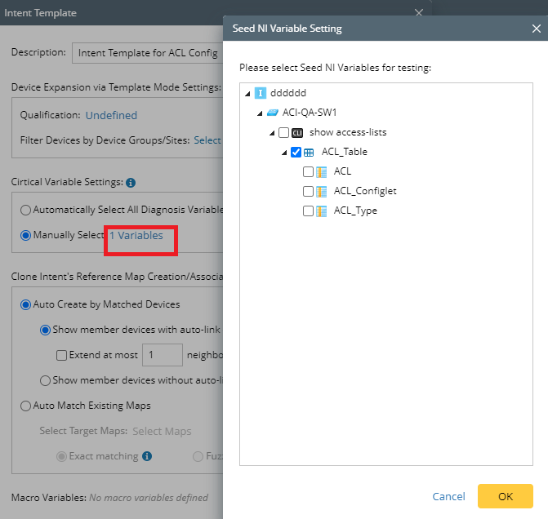Screen dimensions: 548x519
Task: Choose Auto Match Existing Maps option
Action: click(x=25, y=406)
